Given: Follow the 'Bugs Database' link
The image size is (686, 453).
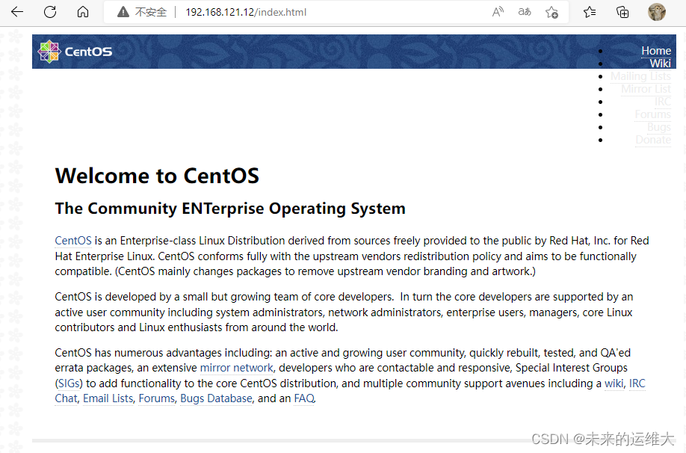Looking at the screenshot, I should (x=216, y=398).
